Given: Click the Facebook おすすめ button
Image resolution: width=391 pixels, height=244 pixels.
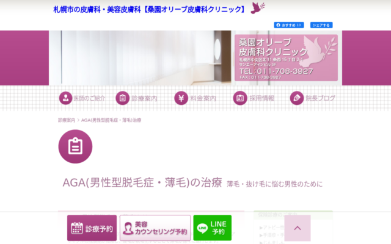Looking at the screenshot, I should pos(289,25).
